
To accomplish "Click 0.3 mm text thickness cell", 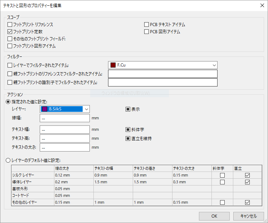I will pos(192,182).
